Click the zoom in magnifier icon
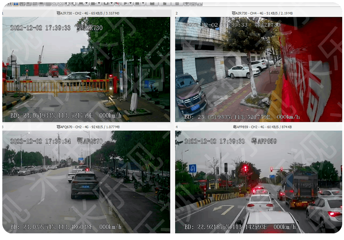The height and width of the screenshot is (240, 344). click(x=54, y=4)
